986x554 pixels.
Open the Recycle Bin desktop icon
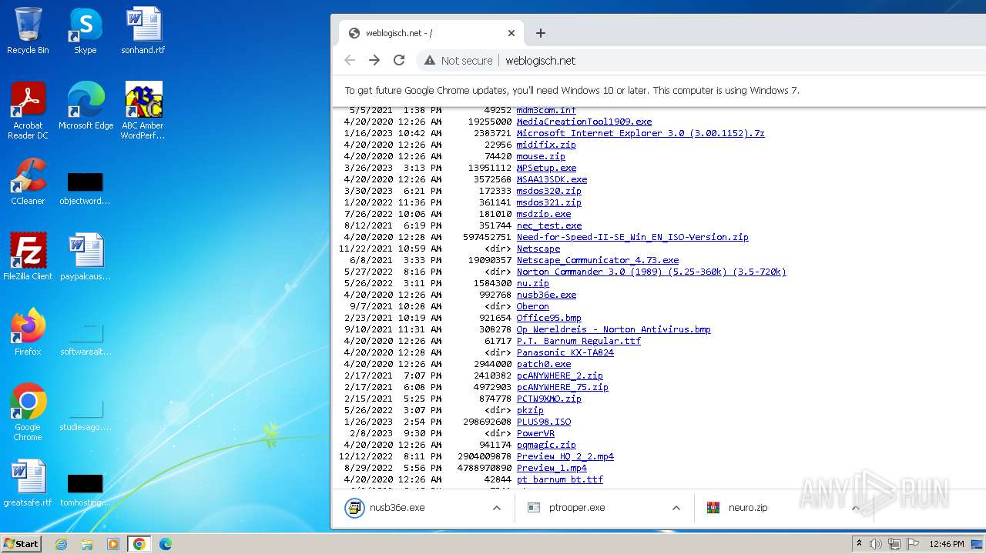click(28, 31)
